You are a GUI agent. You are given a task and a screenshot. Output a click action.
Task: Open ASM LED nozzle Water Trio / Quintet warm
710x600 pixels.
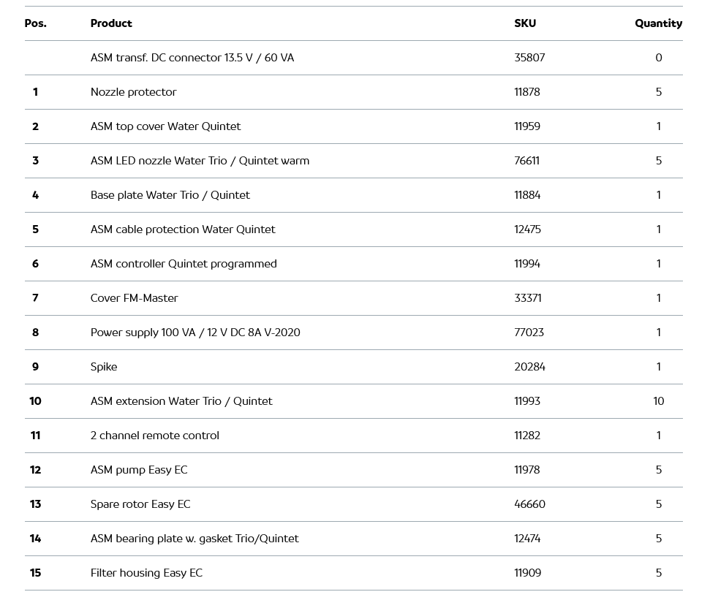click(200, 161)
